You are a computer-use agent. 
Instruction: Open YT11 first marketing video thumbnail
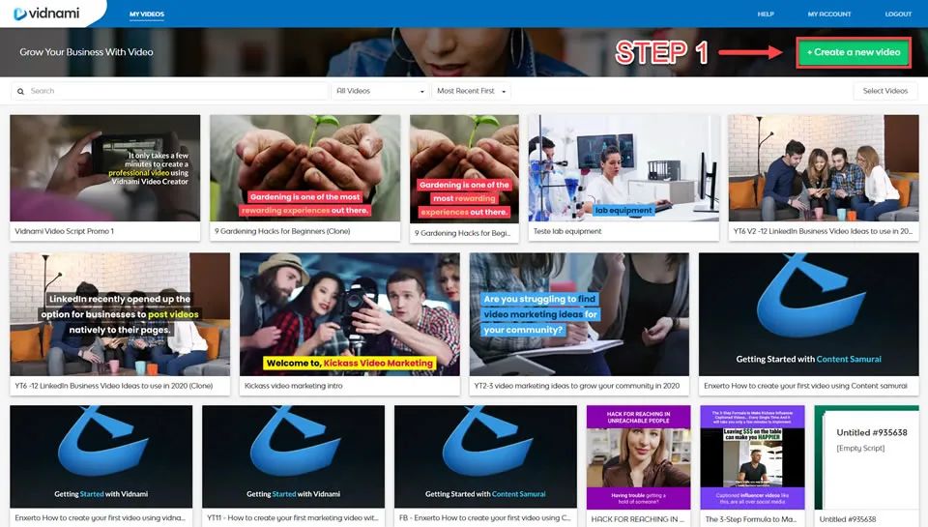coord(294,456)
